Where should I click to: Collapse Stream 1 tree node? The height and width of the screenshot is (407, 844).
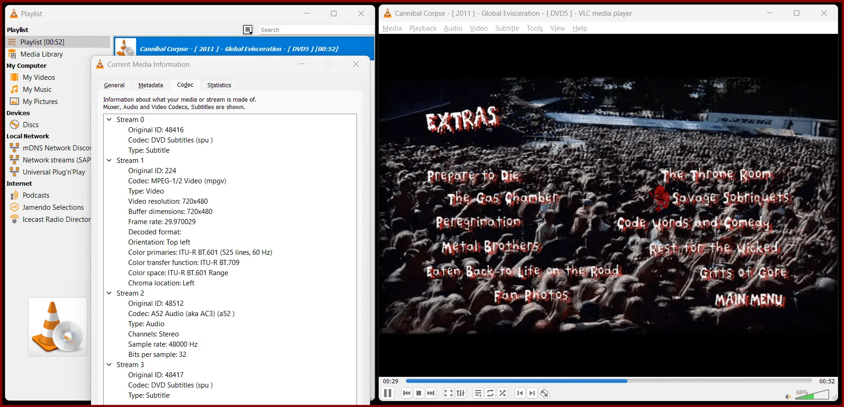point(109,160)
